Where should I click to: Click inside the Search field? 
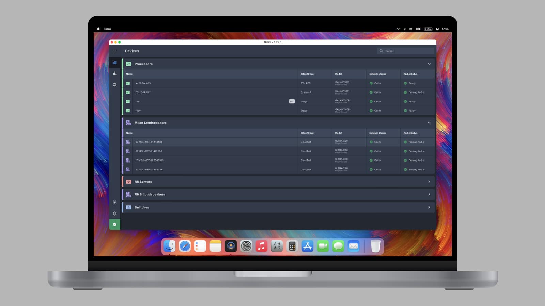tap(405, 51)
